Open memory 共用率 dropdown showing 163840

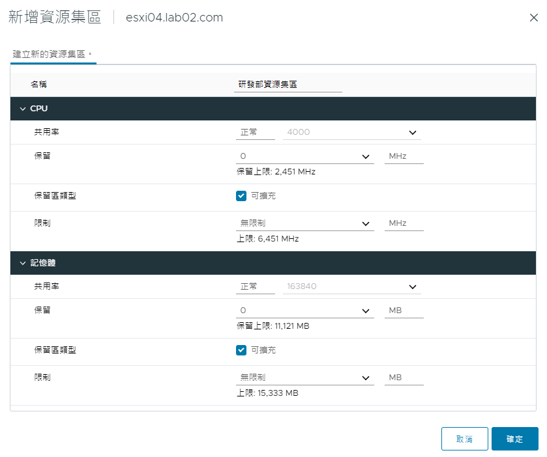[351, 286]
